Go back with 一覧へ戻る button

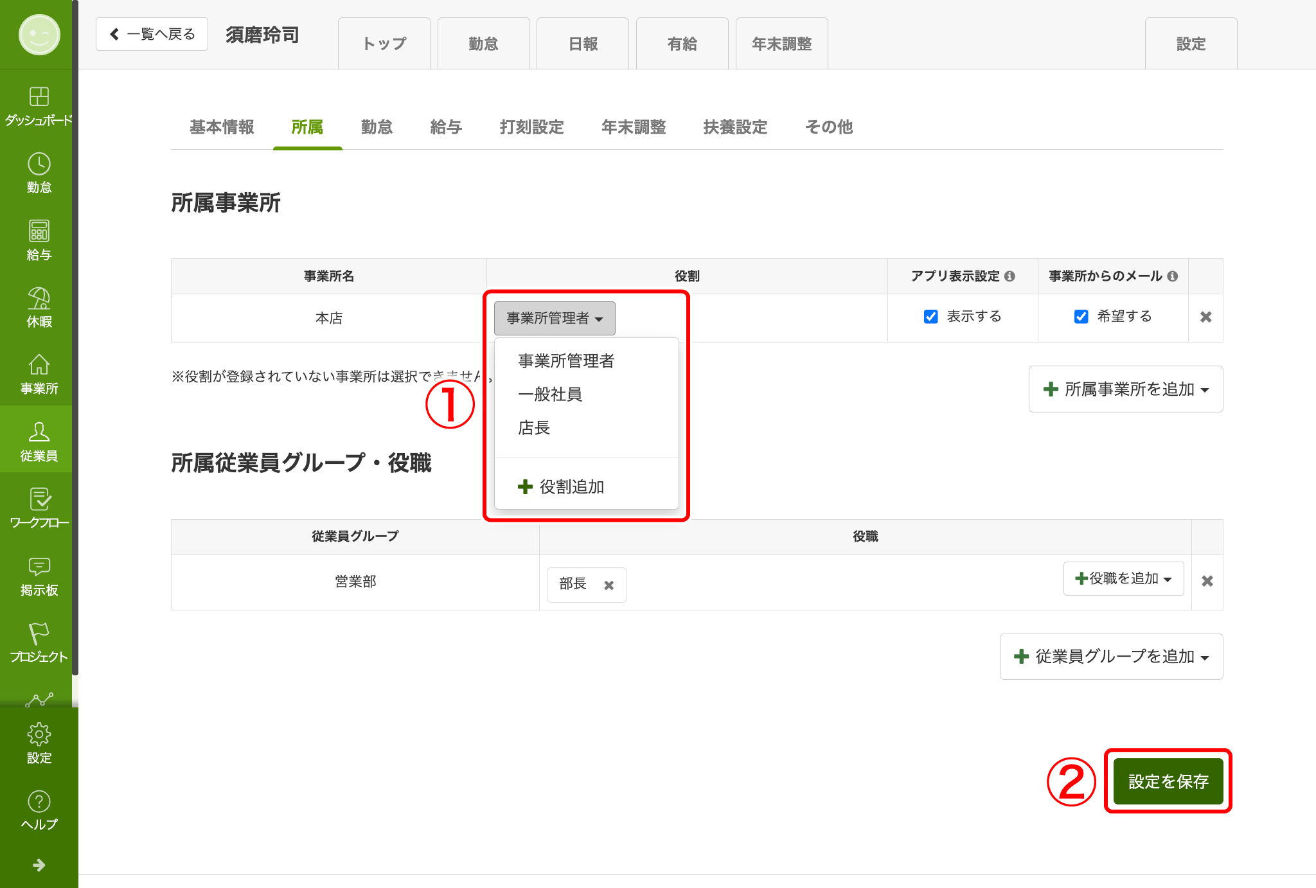[x=152, y=34]
